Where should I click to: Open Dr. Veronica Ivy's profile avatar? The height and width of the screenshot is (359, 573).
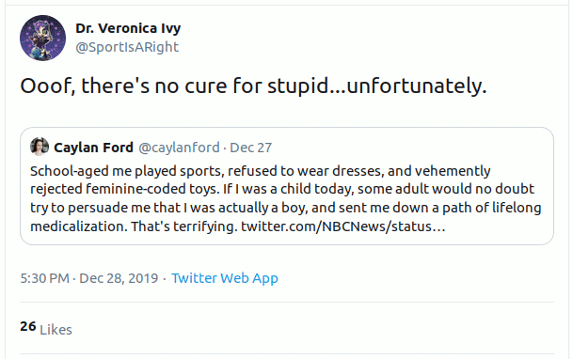coord(42,38)
